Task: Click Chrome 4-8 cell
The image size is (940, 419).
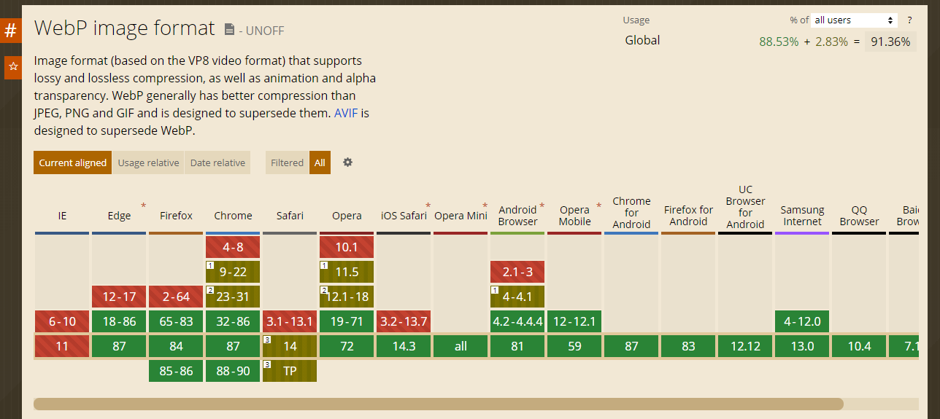Action: coord(233,247)
